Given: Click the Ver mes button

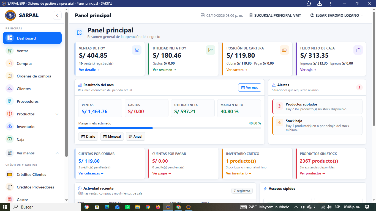Looking at the screenshot, I should [x=250, y=88].
